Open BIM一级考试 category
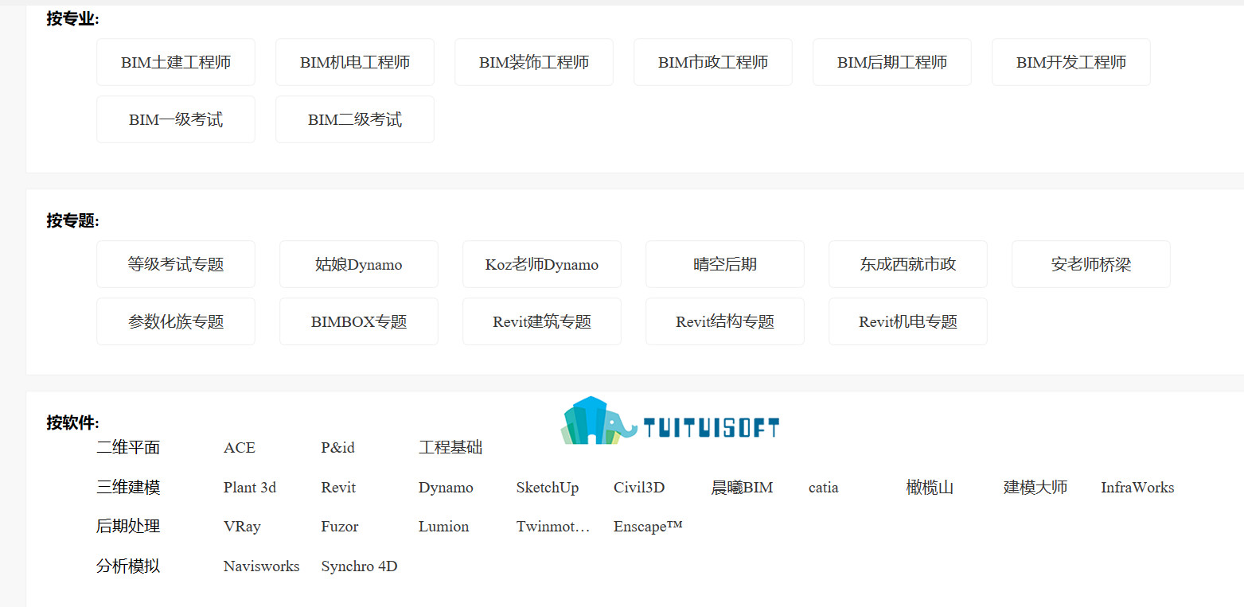The height and width of the screenshot is (607, 1244). point(176,119)
